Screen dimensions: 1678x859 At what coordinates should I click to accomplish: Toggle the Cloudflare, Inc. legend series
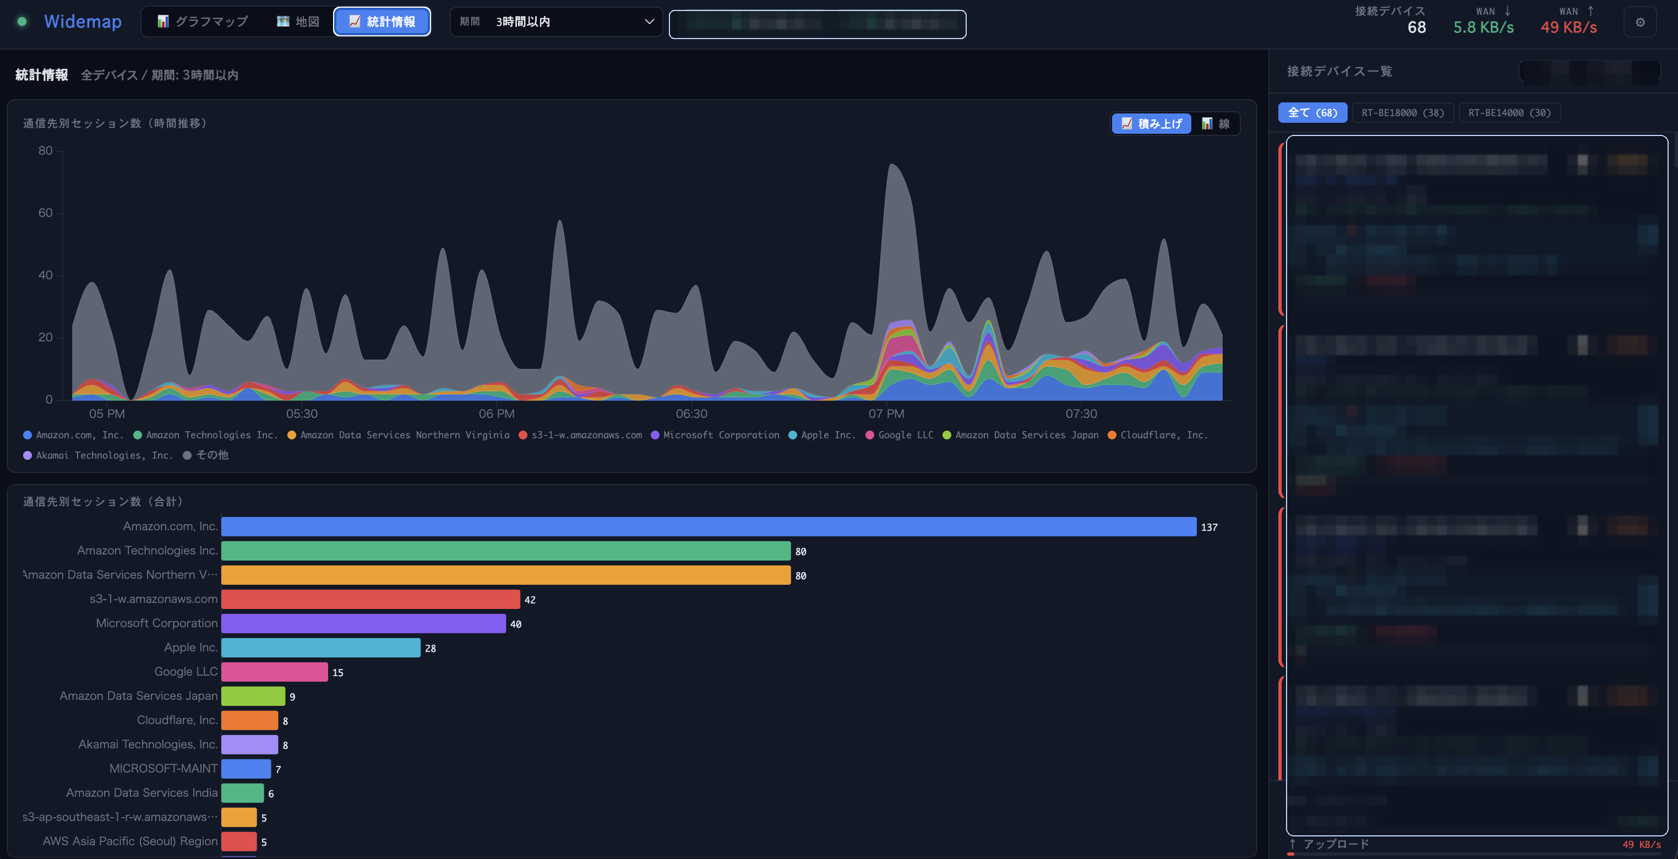pos(1158,434)
